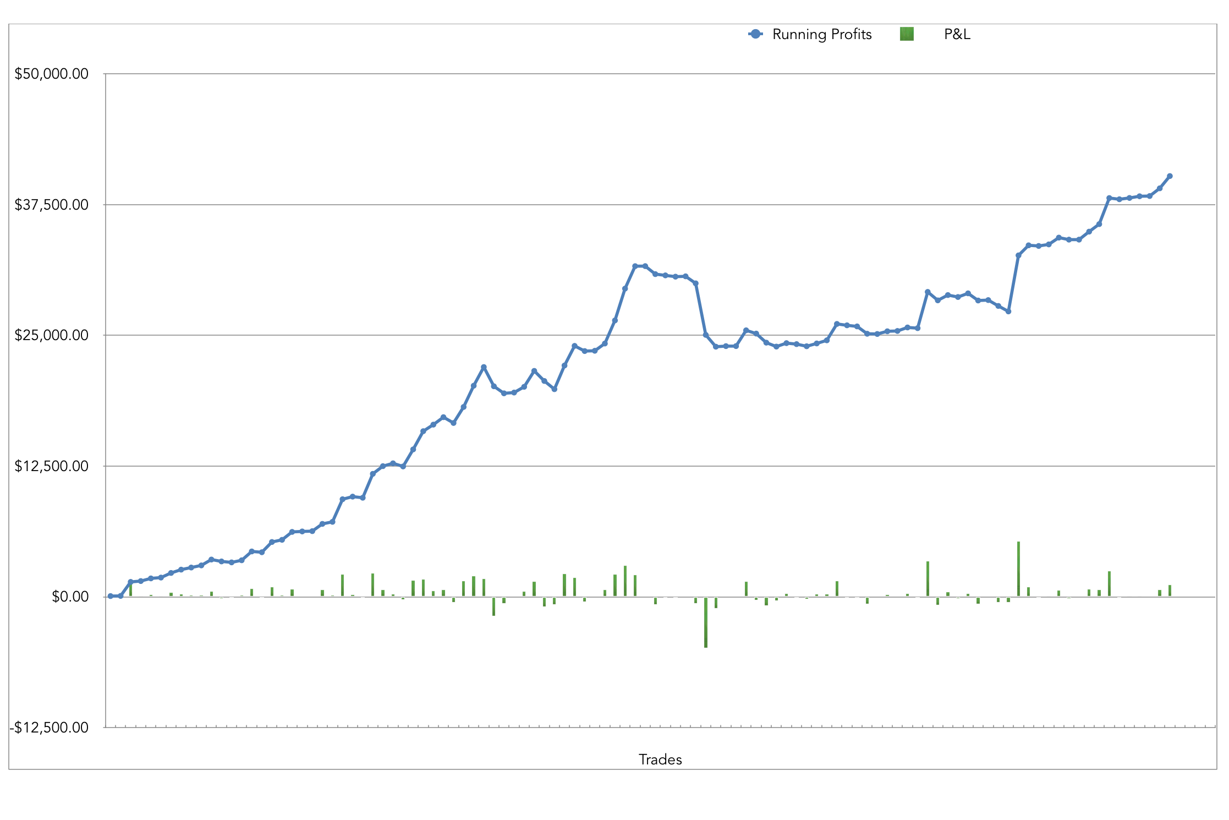Click the $50,000.00 axis label
This screenshot has width=1229, height=820.
click(x=52, y=74)
